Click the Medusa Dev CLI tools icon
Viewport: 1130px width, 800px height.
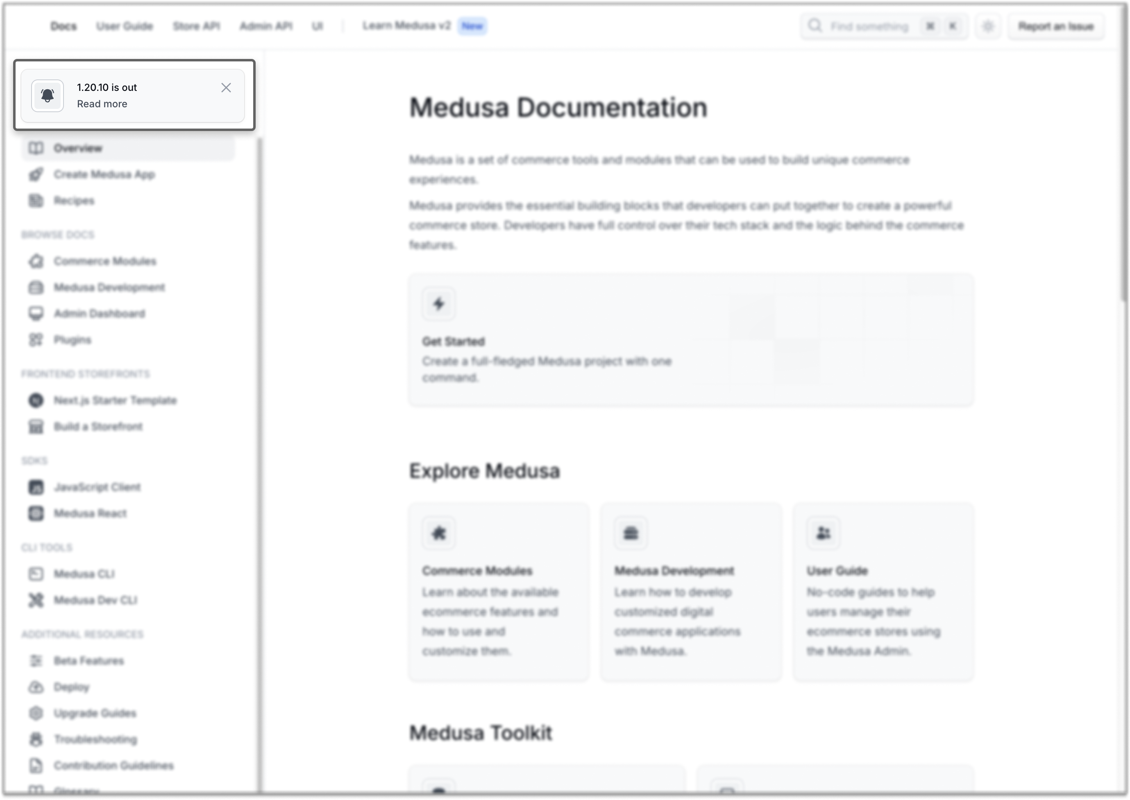point(36,600)
